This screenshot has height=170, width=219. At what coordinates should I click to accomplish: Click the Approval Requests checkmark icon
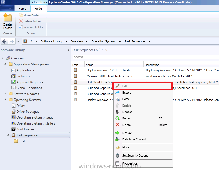13,82
